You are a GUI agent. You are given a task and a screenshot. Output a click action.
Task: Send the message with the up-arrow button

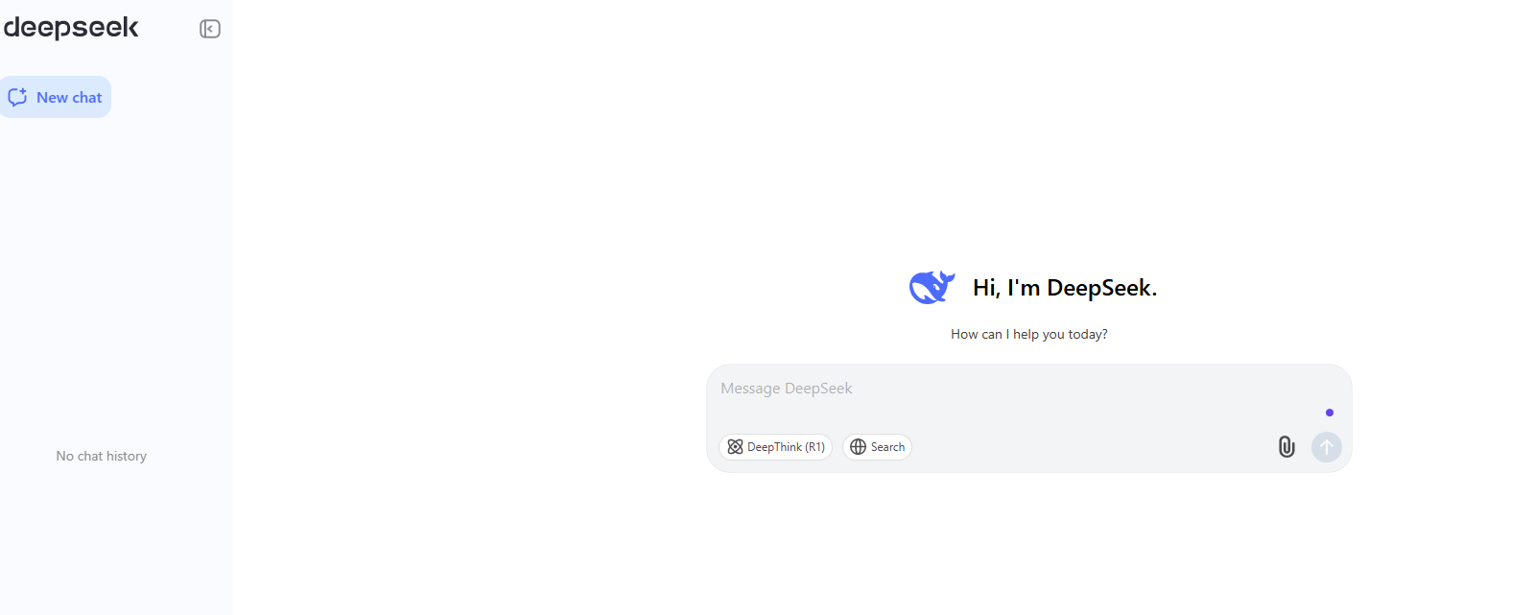(1327, 447)
